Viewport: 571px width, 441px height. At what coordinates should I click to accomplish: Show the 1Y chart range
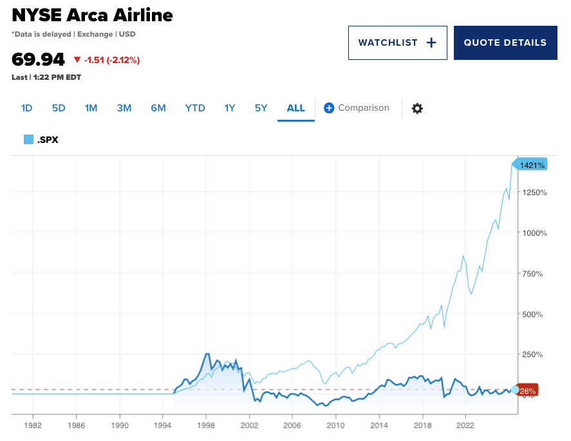tap(230, 108)
